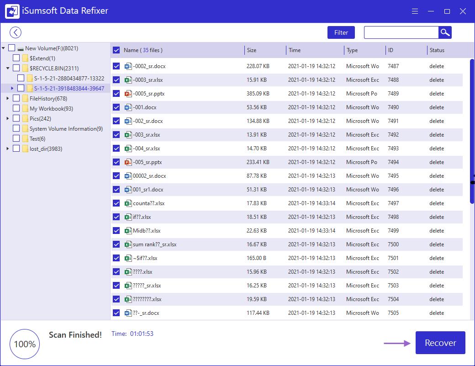This screenshot has height=366, width=475.
Task: Click Excel icon of -003_sr.xlsx
Action: click(128, 134)
